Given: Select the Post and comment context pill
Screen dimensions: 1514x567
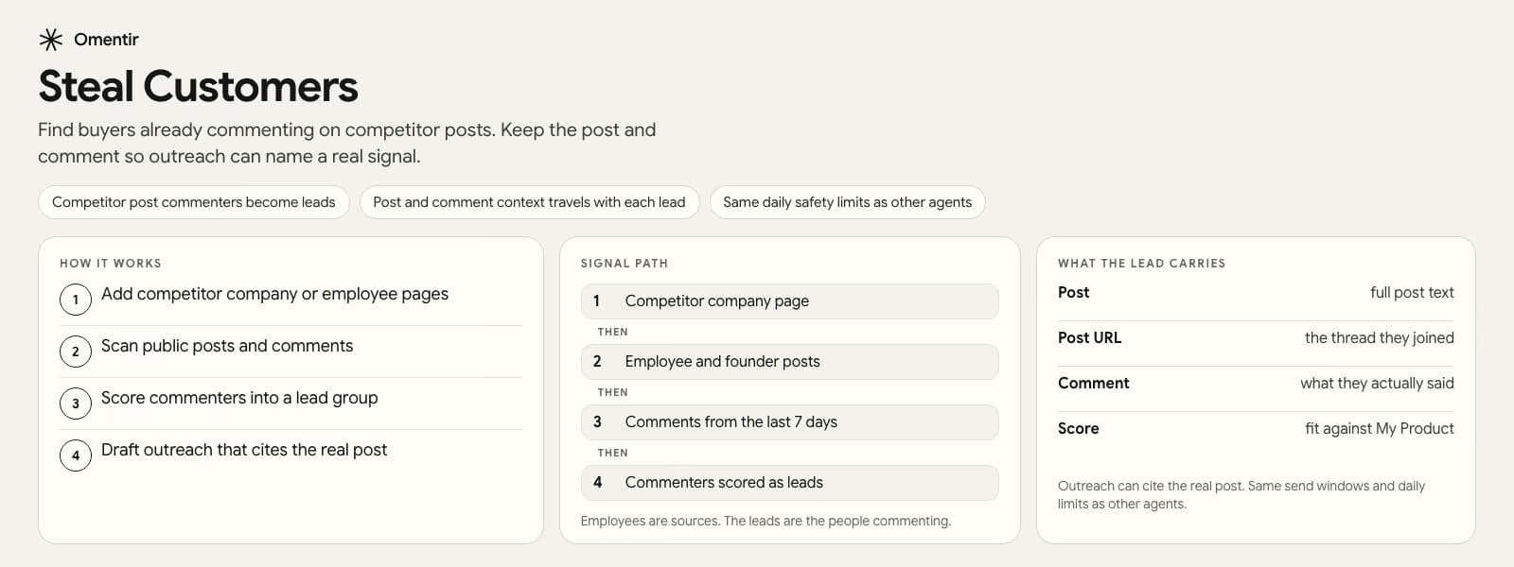Looking at the screenshot, I should point(529,202).
